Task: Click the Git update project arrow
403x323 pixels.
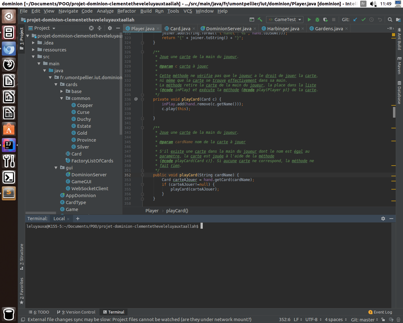Action: coord(355,20)
